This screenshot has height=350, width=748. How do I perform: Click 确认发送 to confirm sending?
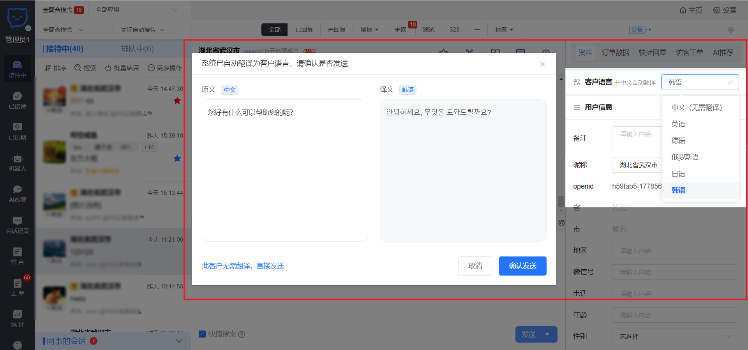[523, 266]
